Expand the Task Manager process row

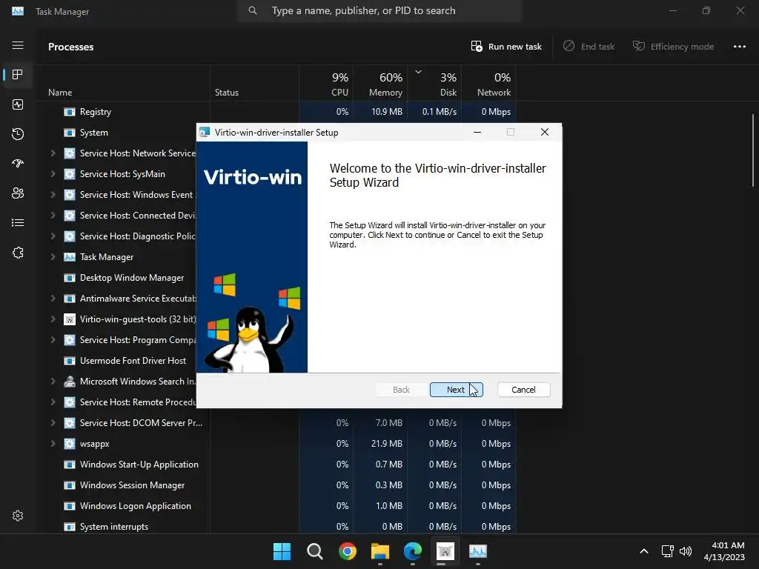(53, 257)
